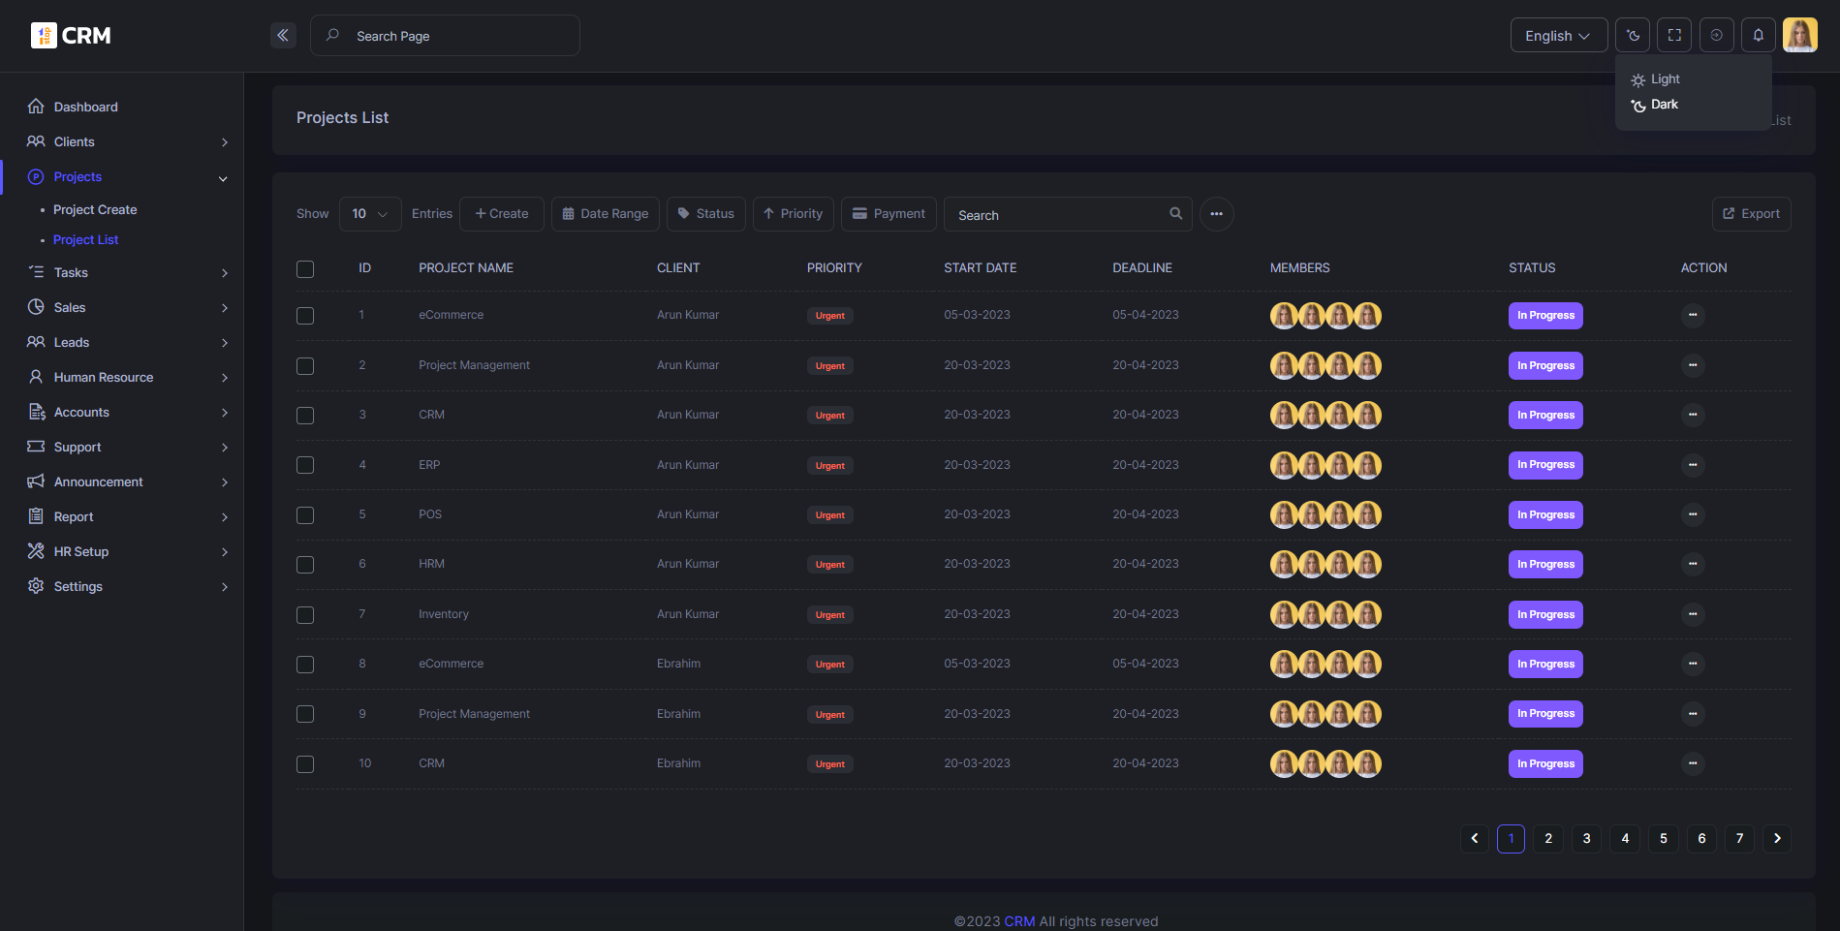Screen dimensions: 1840x931
Task: Tick the checkbox for POS project
Action: [x=305, y=515]
